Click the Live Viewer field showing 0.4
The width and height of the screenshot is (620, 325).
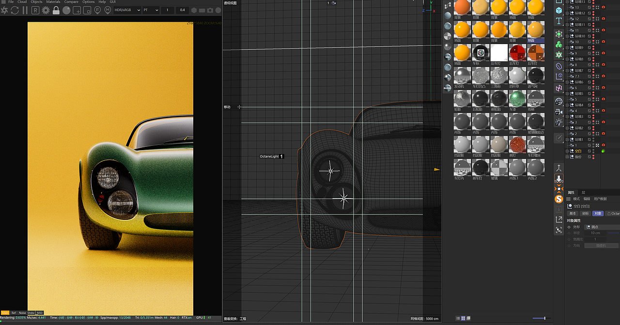pyautogui.click(x=183, y=10)
